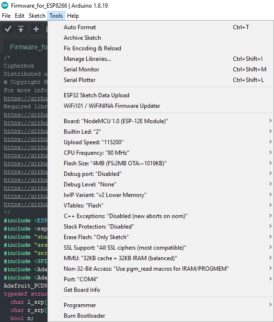Click the "typedef struc" code line
The image size is (274, 322).
pyautogui.click(x=25, y=294)
